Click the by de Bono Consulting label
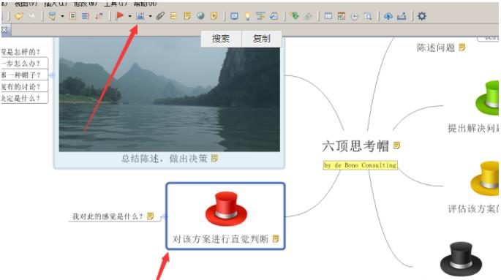The width and height of the screenshot is (501, 280). coord(360,165)
